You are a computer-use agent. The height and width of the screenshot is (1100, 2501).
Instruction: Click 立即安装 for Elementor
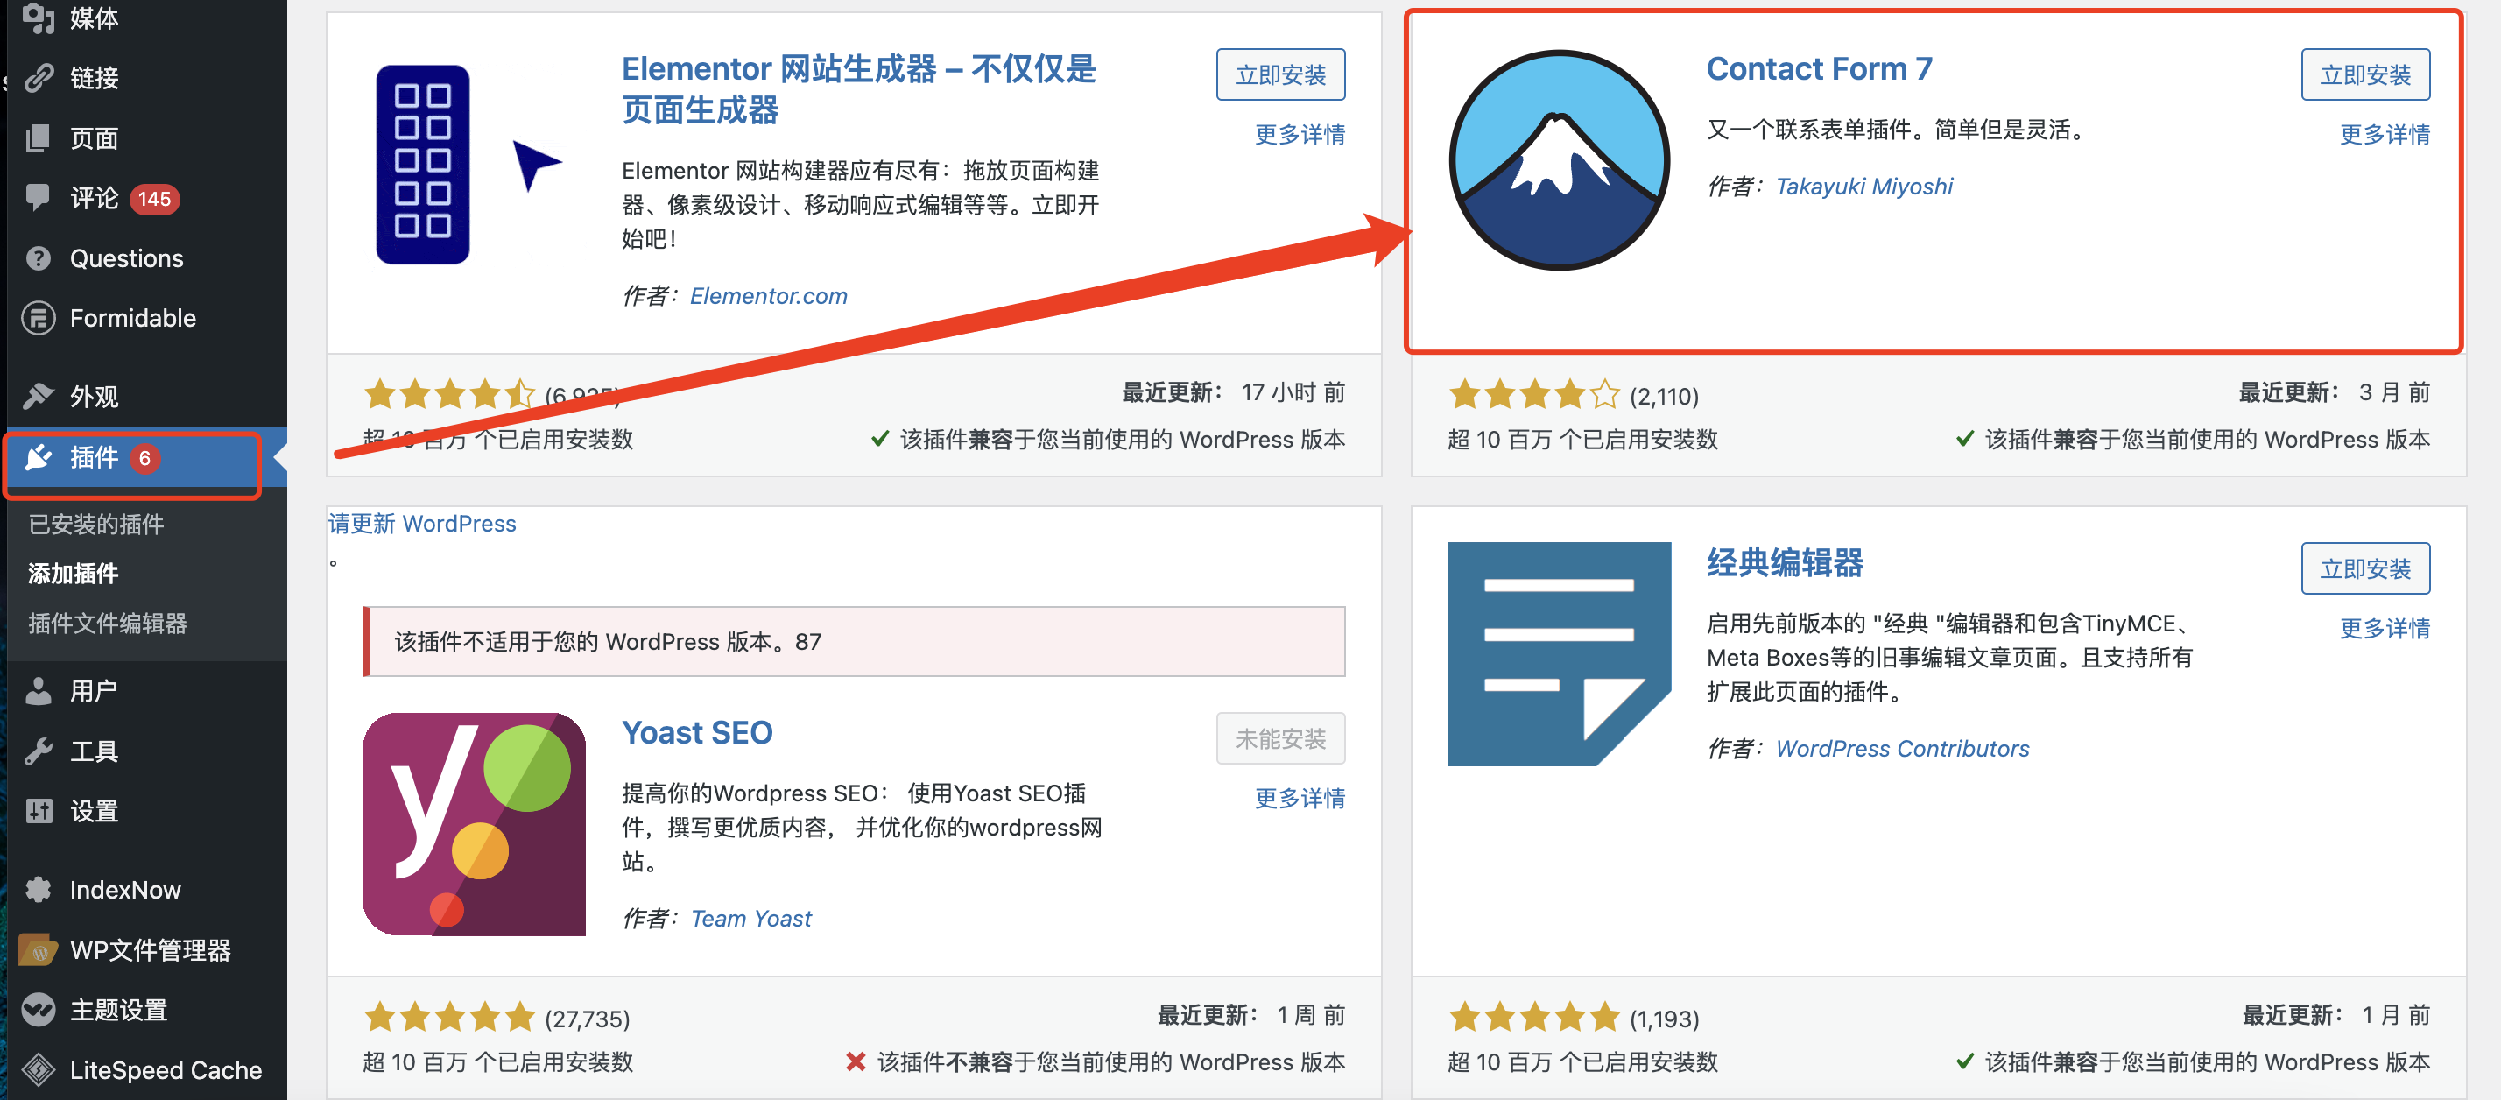[1280, 74]
